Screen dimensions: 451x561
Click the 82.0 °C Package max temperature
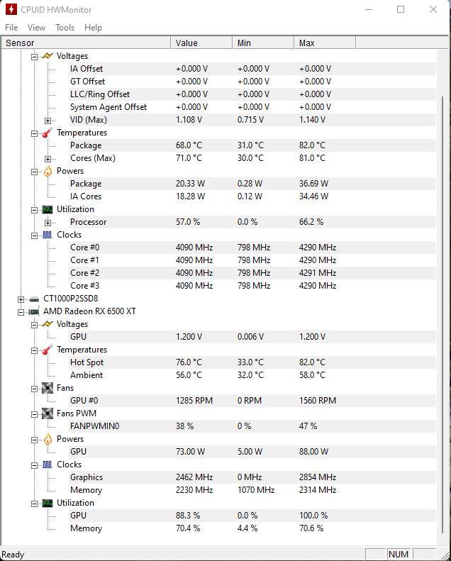[x=312, y=145]
